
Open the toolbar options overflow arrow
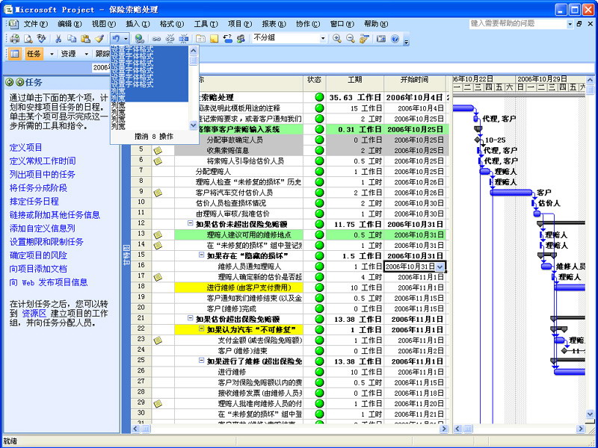(x=406, y=41)
